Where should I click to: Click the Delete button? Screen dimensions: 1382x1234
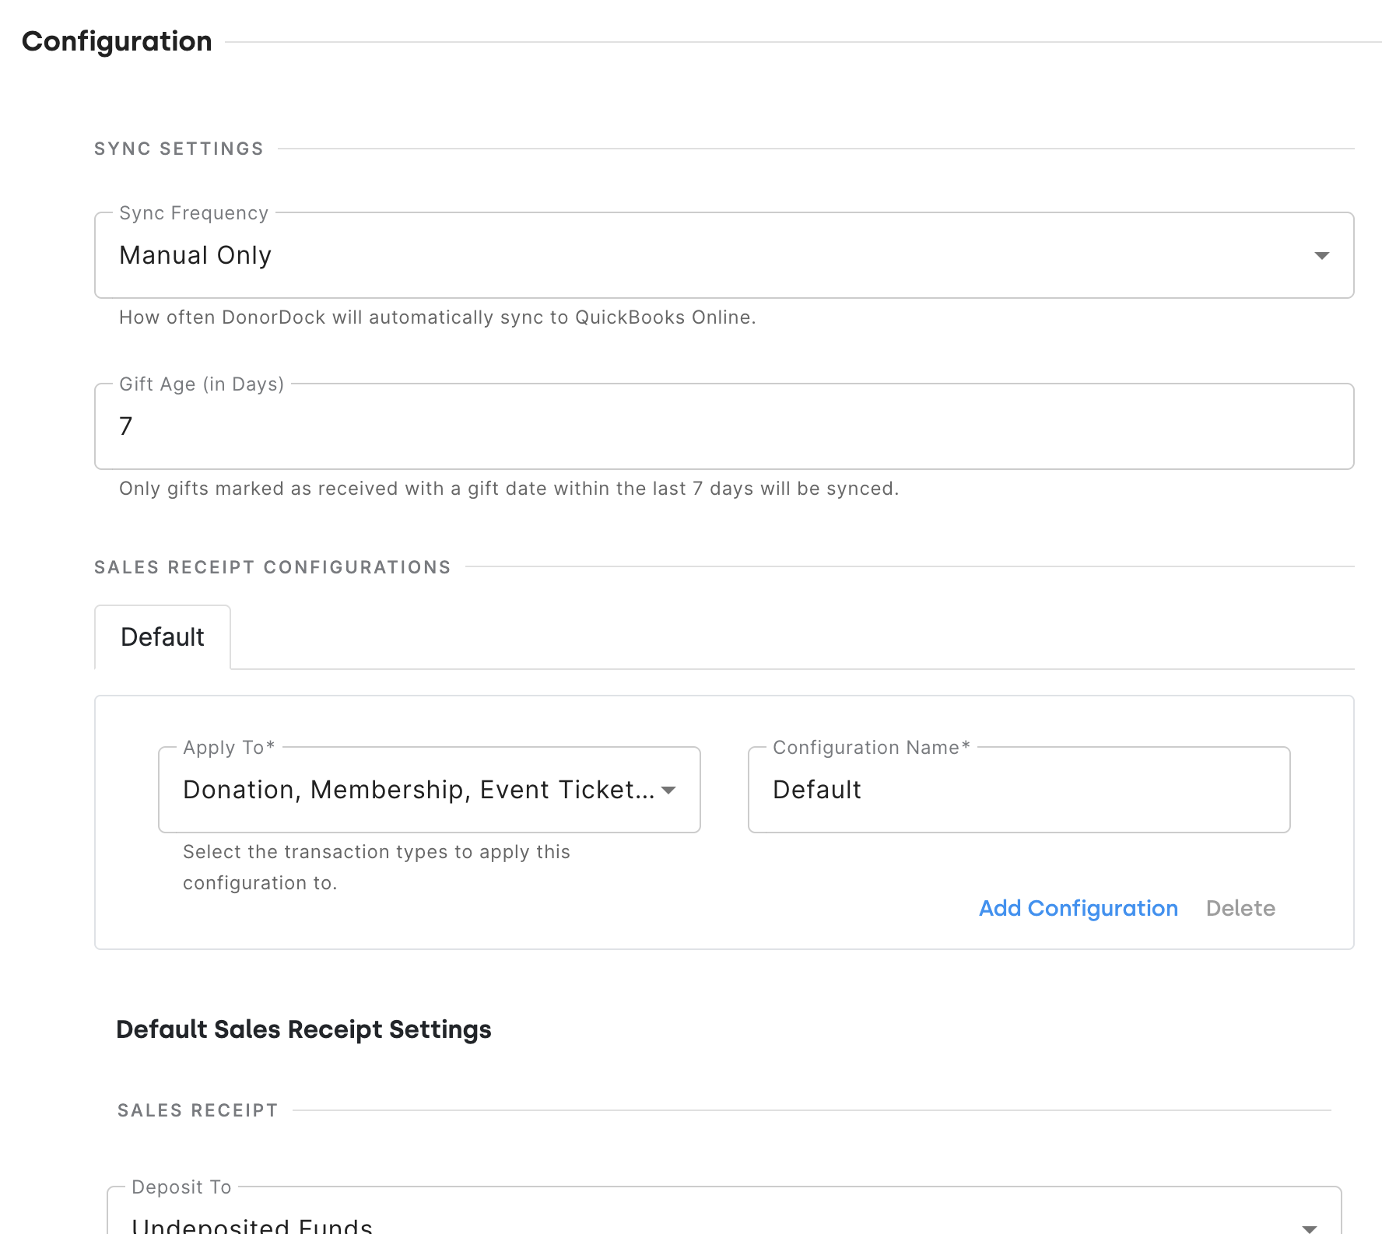1240,908
